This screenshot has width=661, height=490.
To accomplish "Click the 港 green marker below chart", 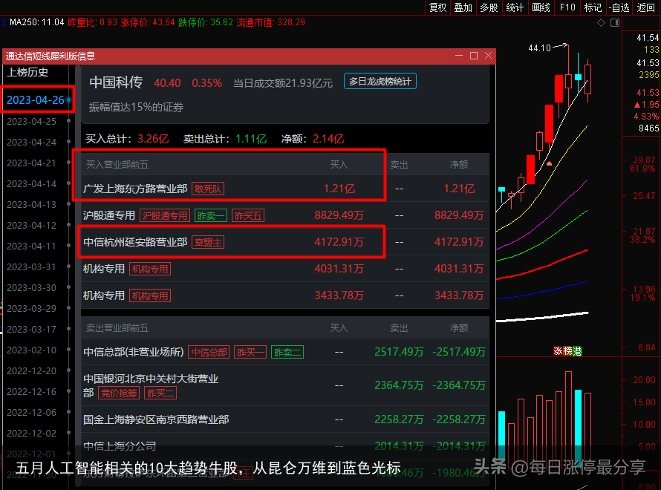I will tap(577, 351).
